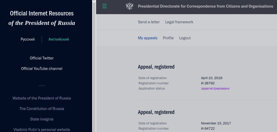This screenshot has width=277, height=132.
Task: Visit Website of the President of Russia
Action: tap(42, 98)
